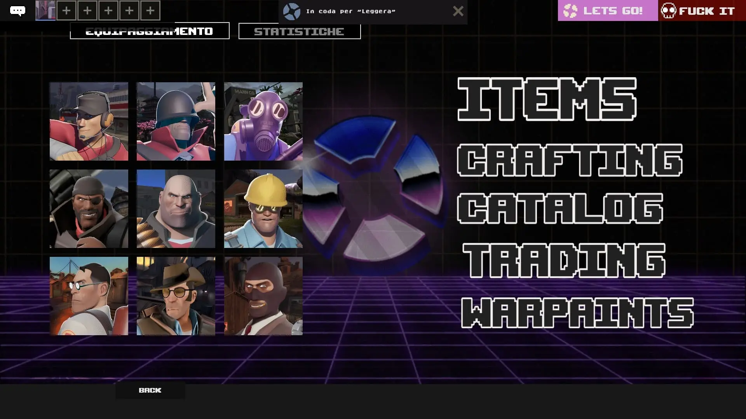Switch to the Equipaggiamento tab
Viewport: 746px width, 419px height.
point(150,31)
